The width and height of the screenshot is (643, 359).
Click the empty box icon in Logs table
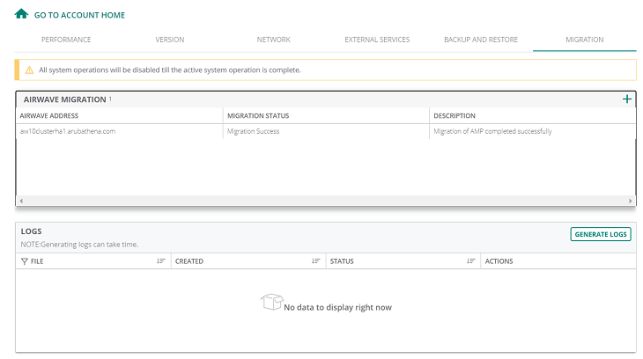click(271, 302)
